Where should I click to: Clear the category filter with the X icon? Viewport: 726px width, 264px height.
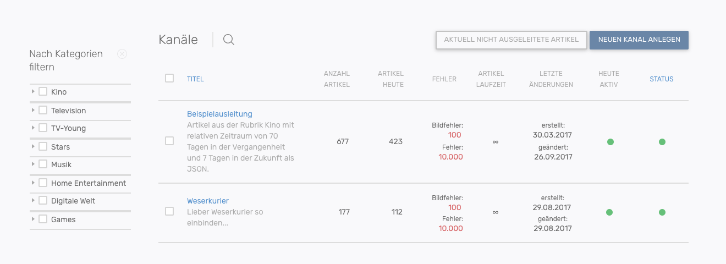(x=122, y=54)
